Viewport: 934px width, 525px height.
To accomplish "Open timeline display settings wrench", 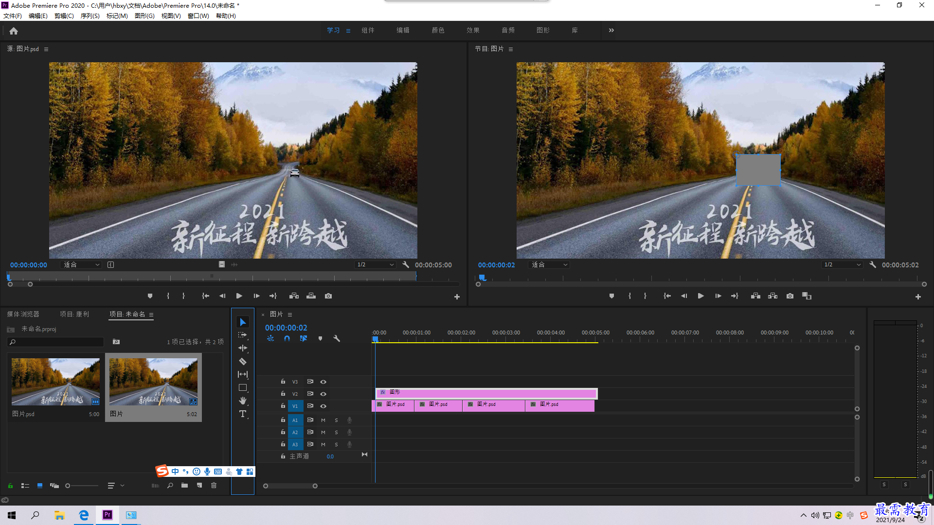I will 337,338.
